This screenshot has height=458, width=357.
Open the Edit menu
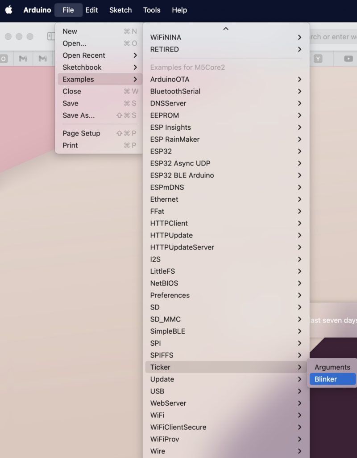91,10
